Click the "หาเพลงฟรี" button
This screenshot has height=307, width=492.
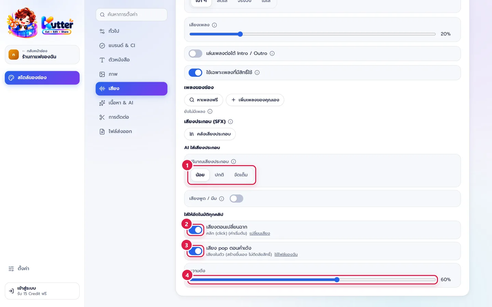(x=204, y=100)
